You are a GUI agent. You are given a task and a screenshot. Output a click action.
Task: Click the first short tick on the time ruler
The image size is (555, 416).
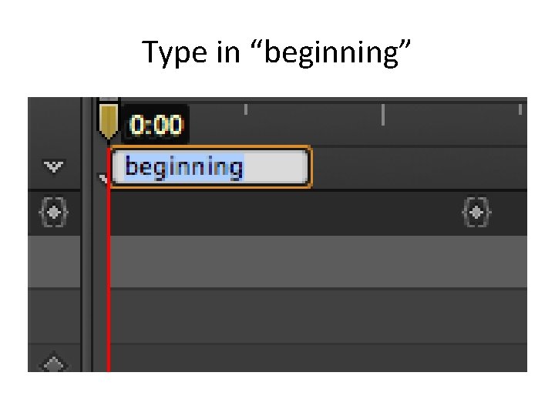pyautogui.click(x=246, y=109)
